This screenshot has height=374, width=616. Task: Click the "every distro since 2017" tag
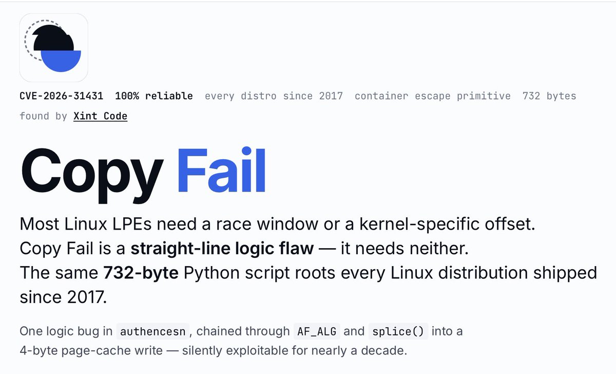(274, 96)
